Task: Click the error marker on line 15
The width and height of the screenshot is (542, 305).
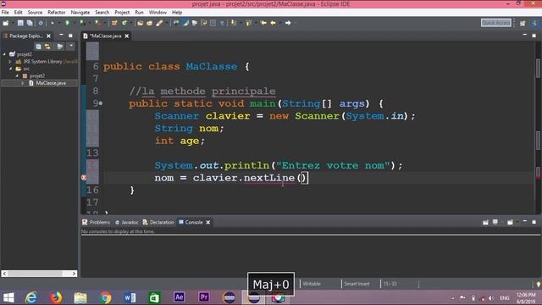Action: tap(84, 177)
